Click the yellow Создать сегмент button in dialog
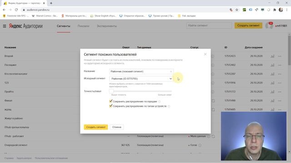Screen dimensions: 291x163 (x=96, y=127)
